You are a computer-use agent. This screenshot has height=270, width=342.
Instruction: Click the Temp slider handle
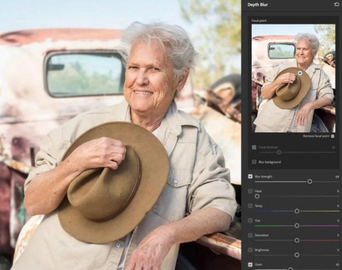(x=297, y=211)
